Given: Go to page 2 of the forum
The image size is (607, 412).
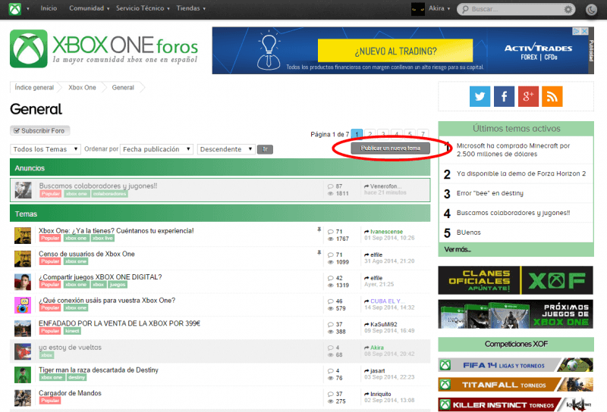Looking at the screenshot, I should 370,134.
